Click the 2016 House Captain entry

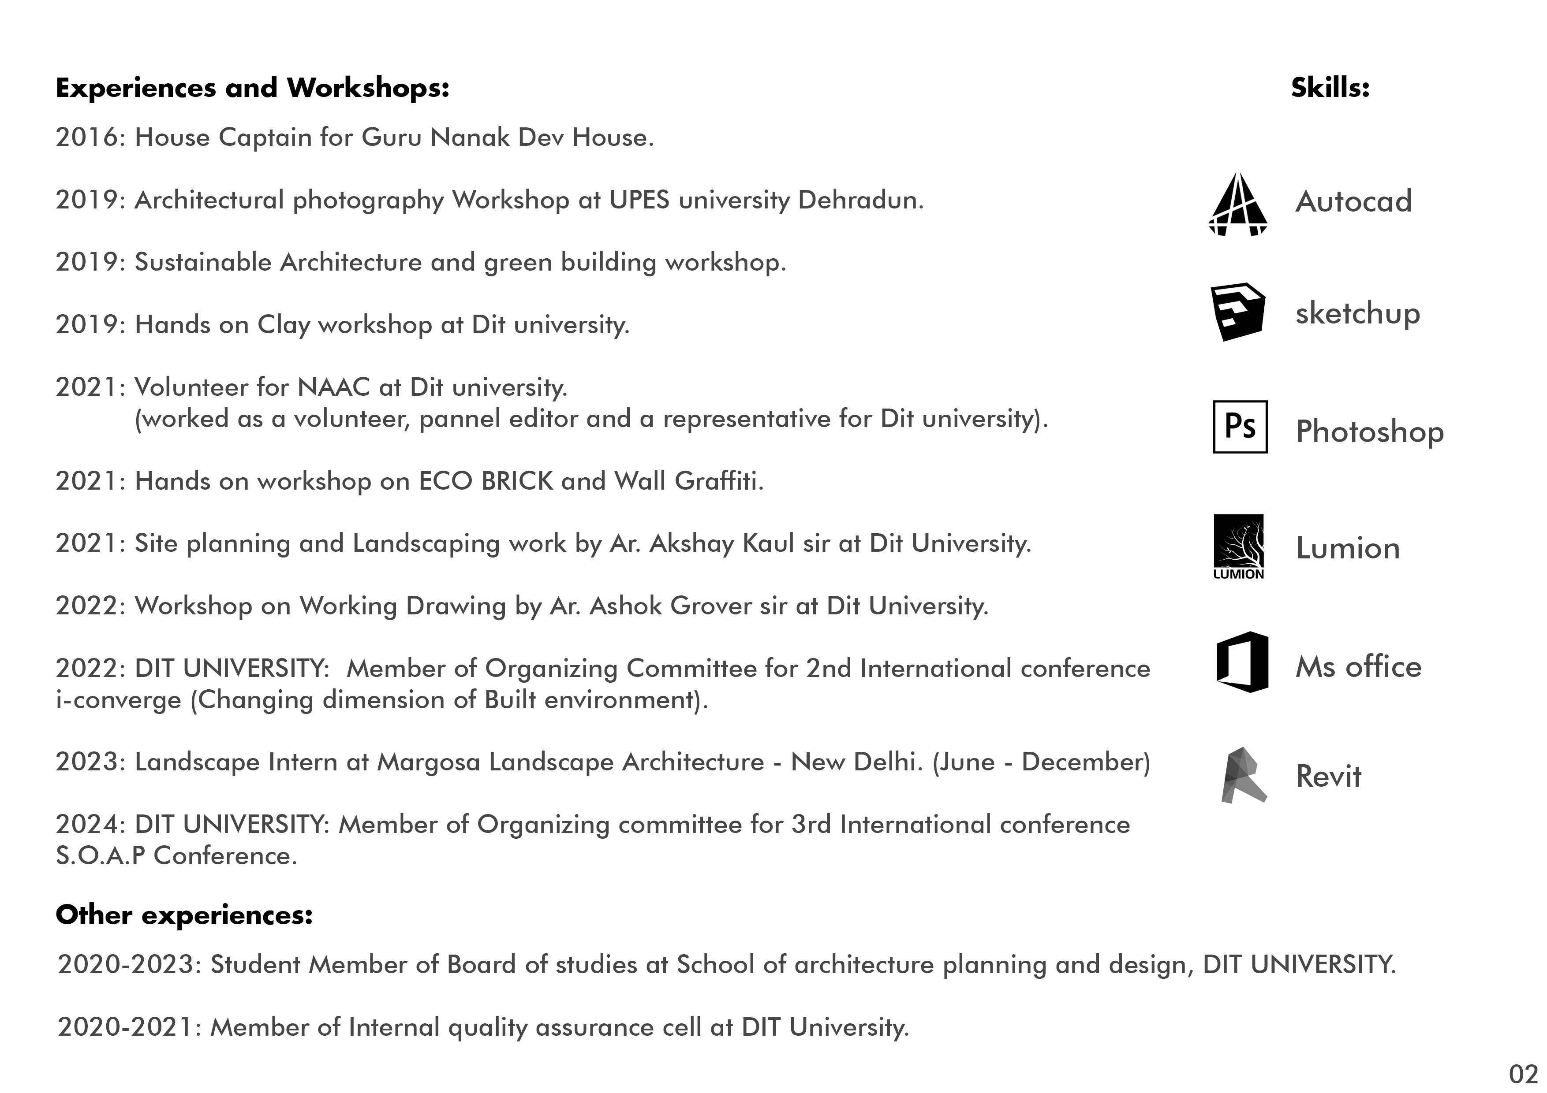355,138
